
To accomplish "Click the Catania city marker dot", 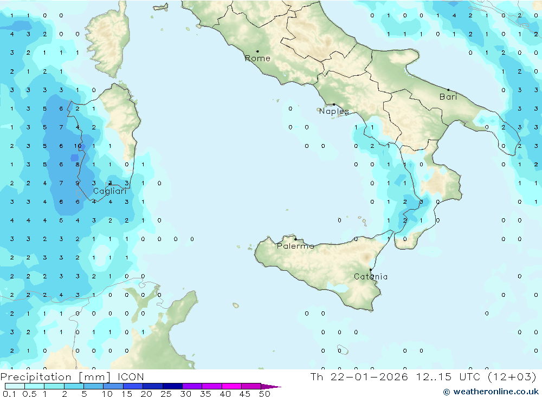I will tap(371, 270).
